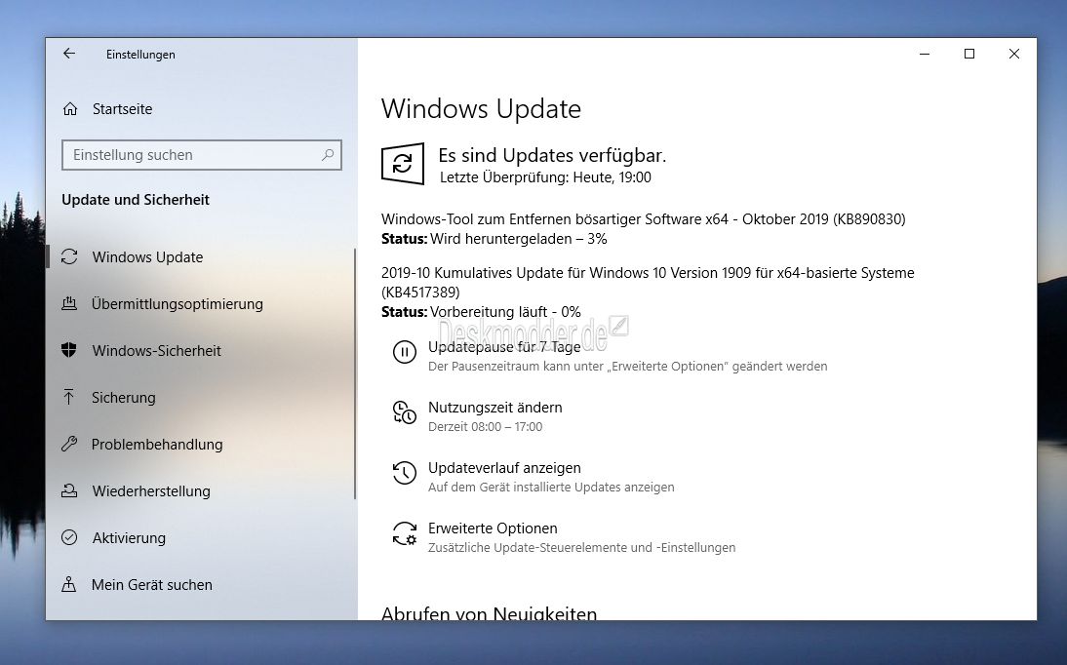Go back using the arrow icon
Image resolution: width=1067 pixels, height=665 pixels.
68,54
